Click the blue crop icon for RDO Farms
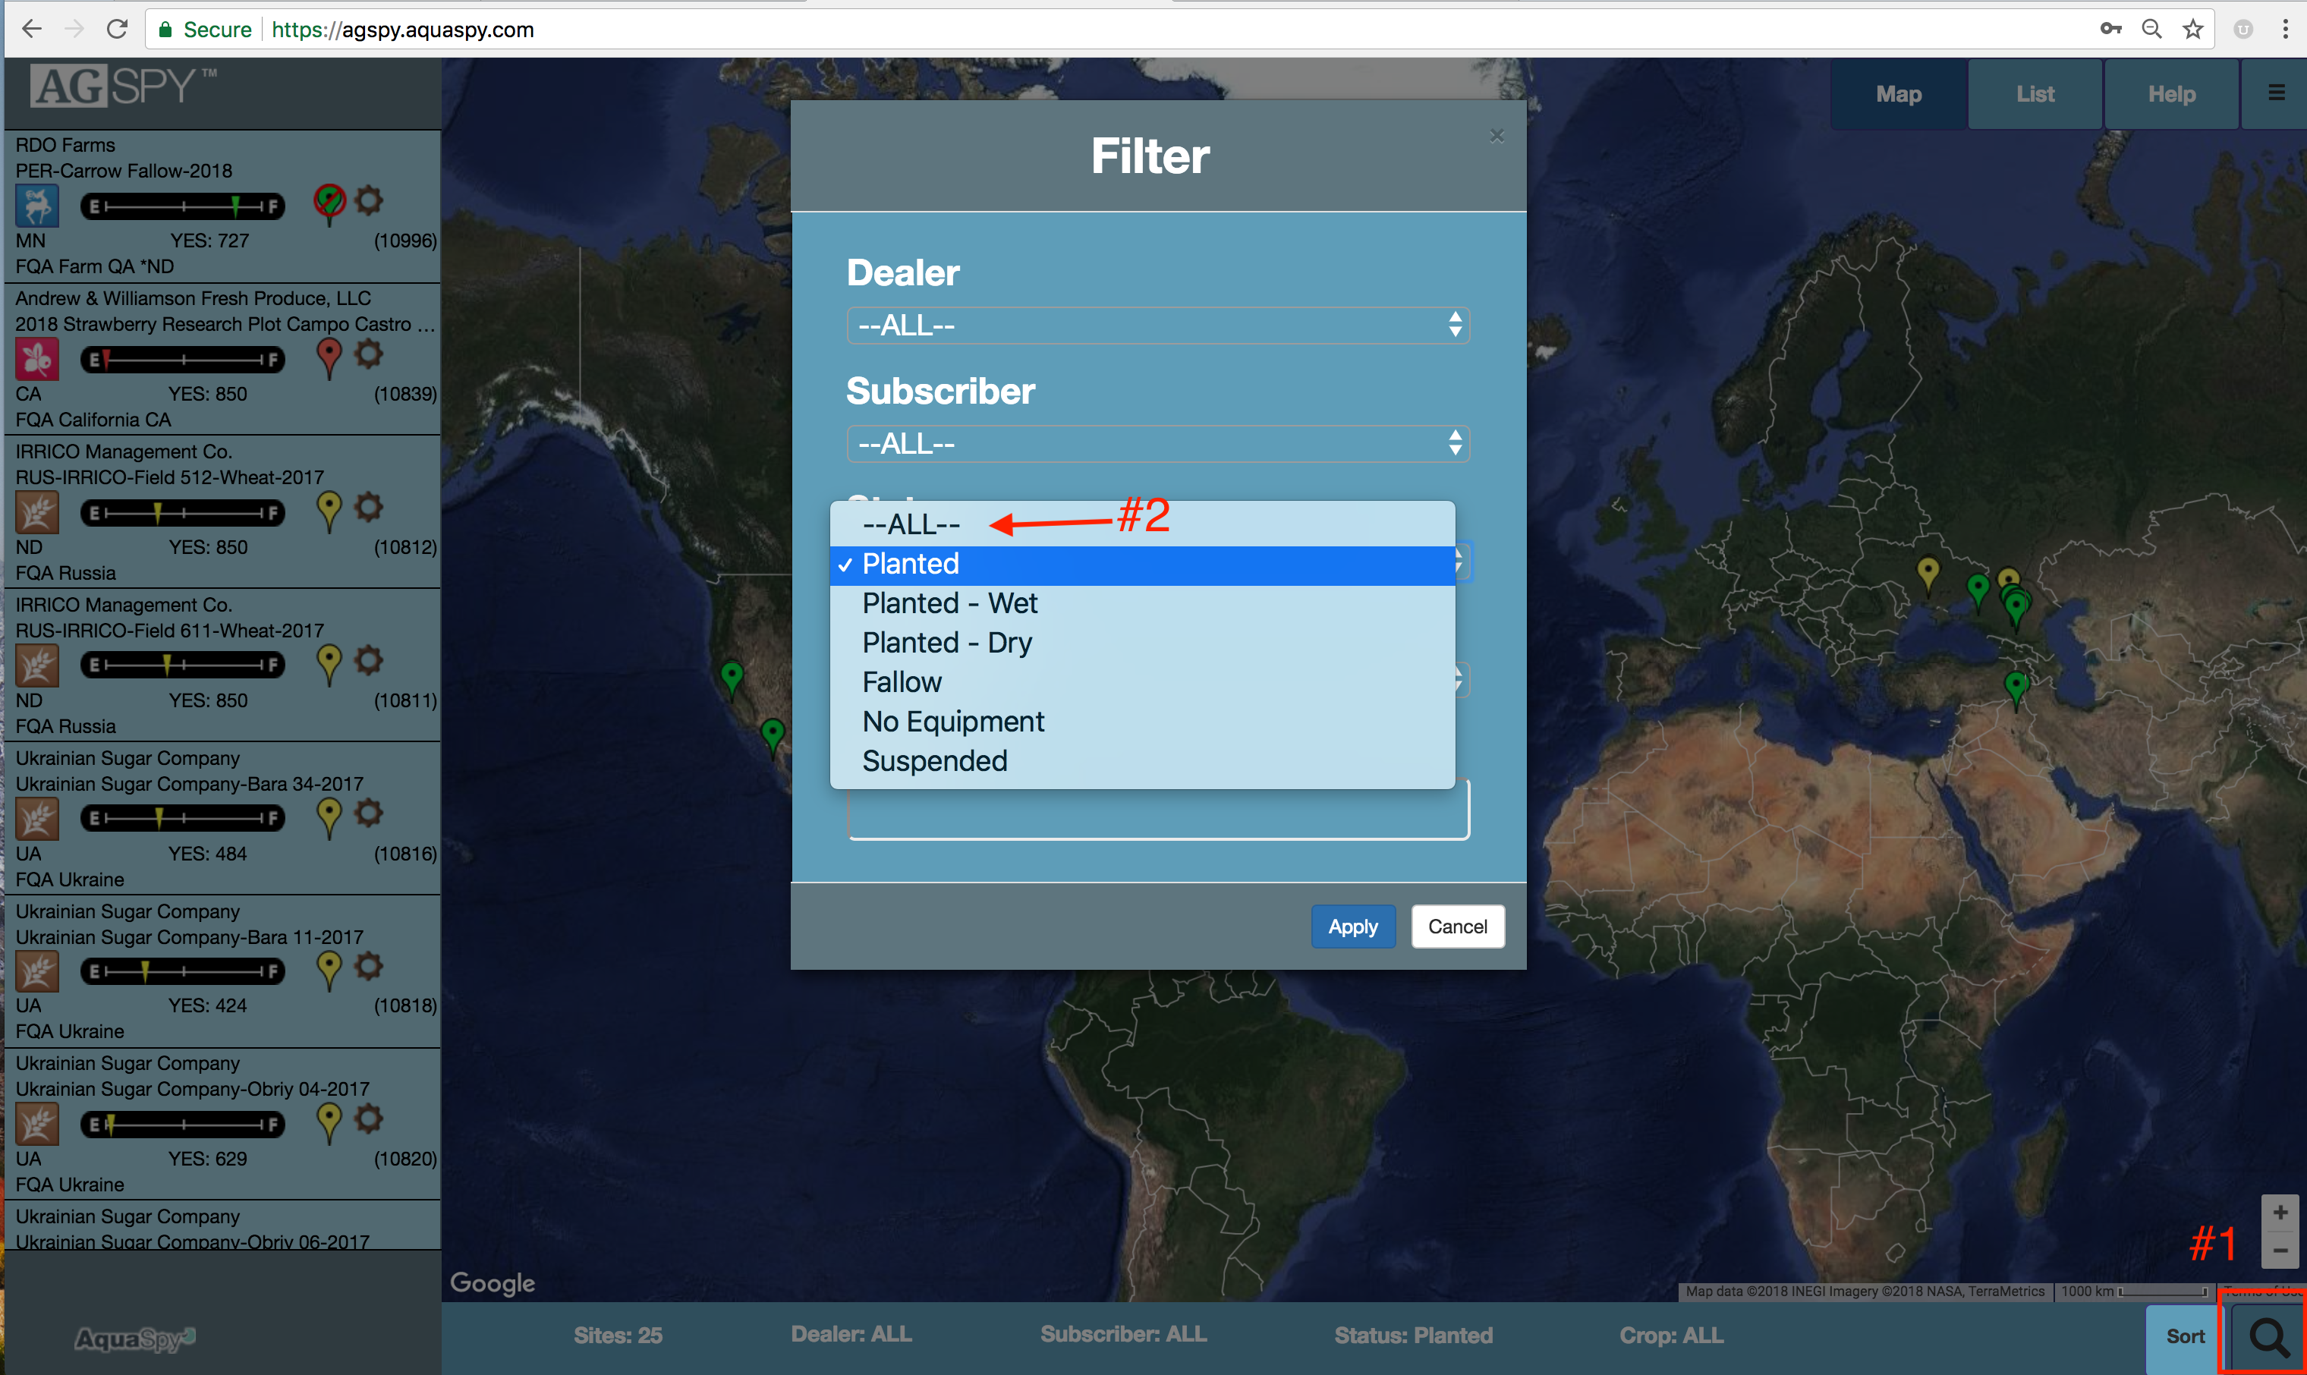The height and width of the screenshot is (1375, 2307). [x=37, y=206]
